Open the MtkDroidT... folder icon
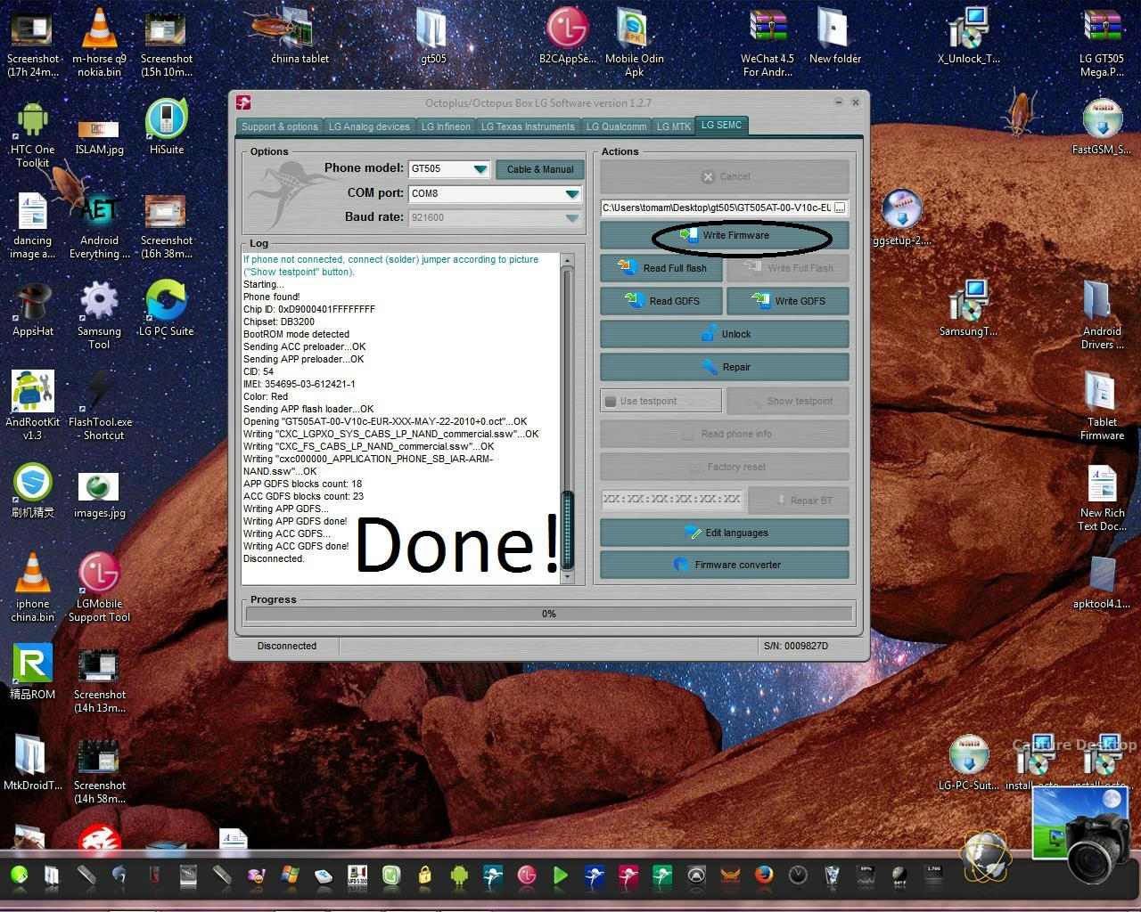1141x912 pixels. point(33,762)
